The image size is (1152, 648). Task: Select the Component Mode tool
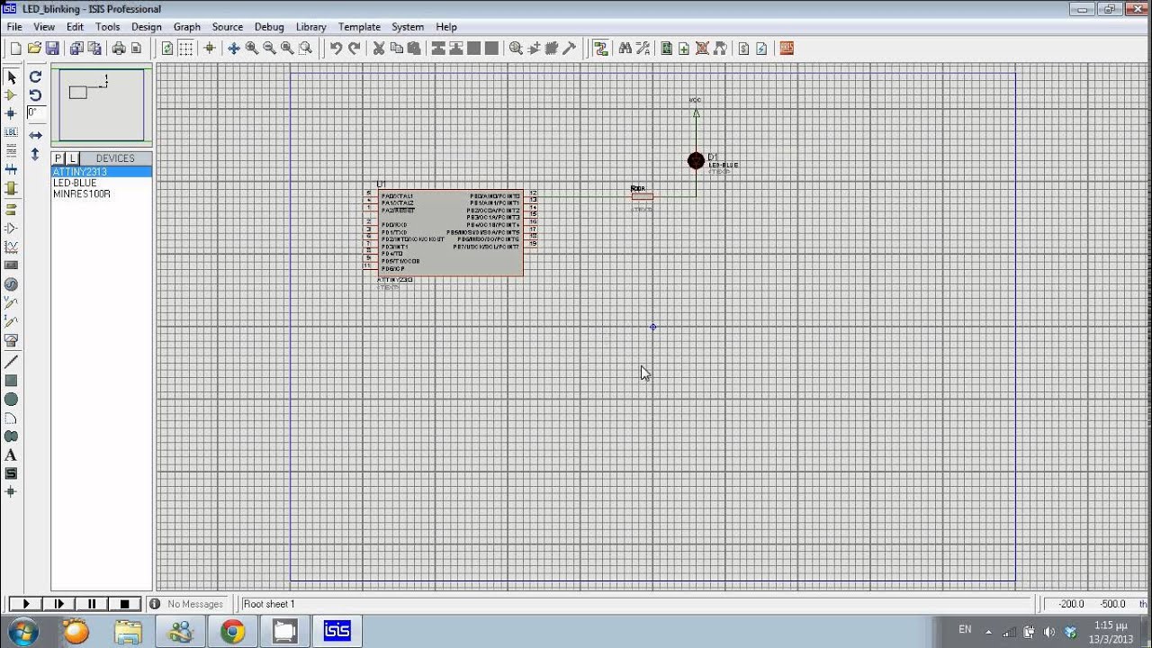click(12, 94)
